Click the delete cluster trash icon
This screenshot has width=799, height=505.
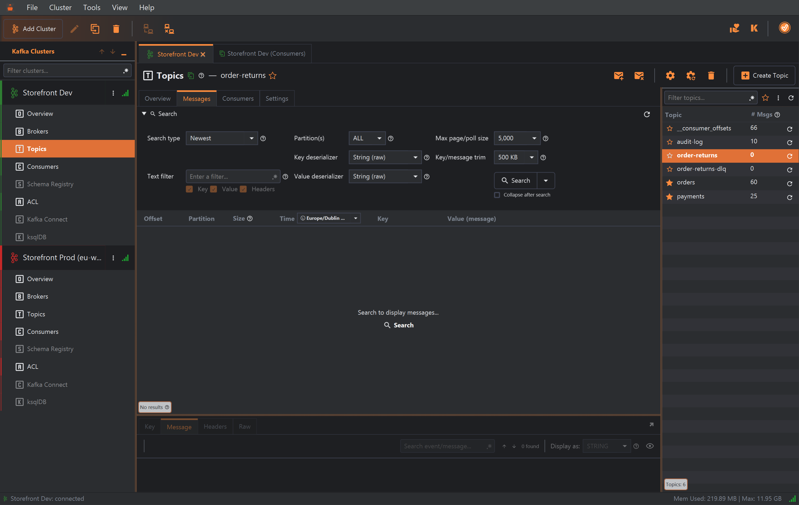[116, 29]
